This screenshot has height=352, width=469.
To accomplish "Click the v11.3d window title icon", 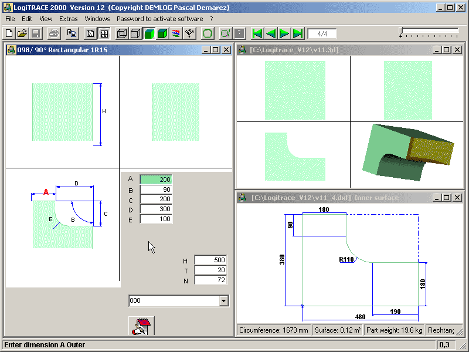I will click(242, 50).
